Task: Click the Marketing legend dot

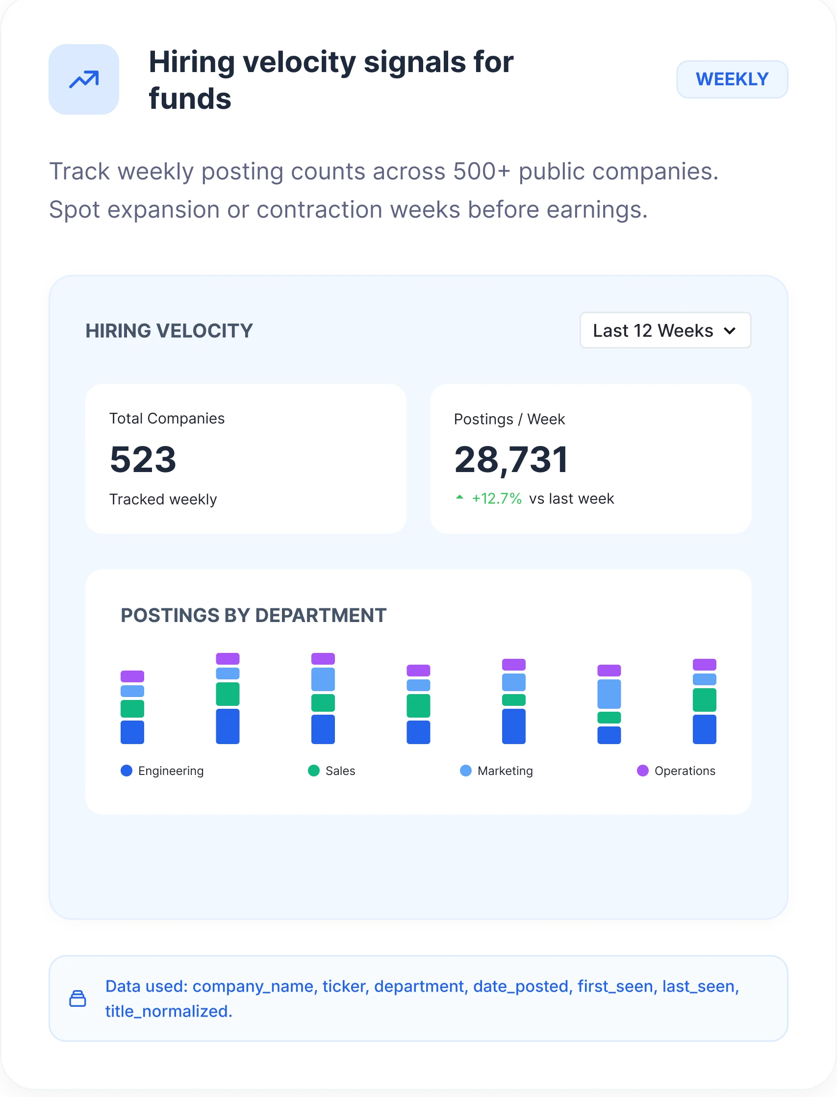Action: pos(466,771)
